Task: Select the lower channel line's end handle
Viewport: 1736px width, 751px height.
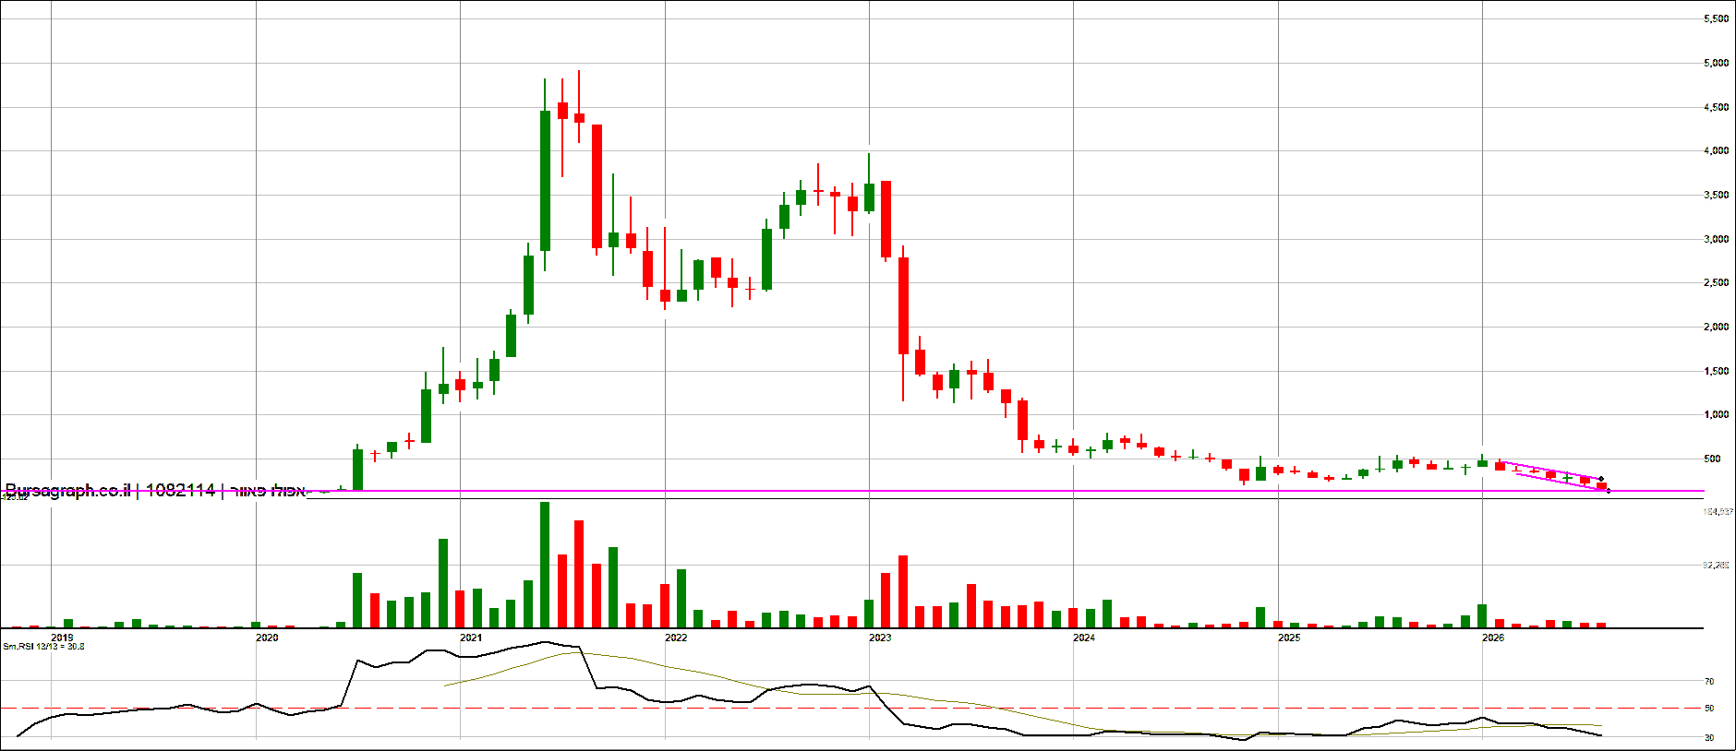Action: (x=1609, y=491)
